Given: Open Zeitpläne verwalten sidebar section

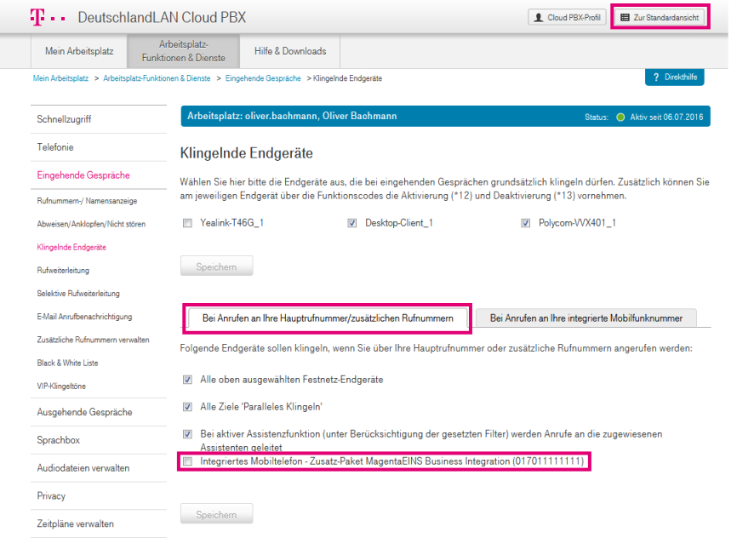Looking at the screenshot, I should tap(99, 524).
